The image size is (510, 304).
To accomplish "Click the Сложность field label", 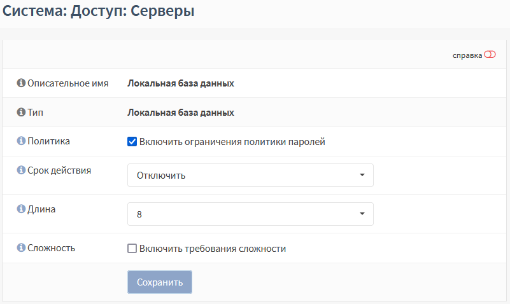I will [52, 248].
